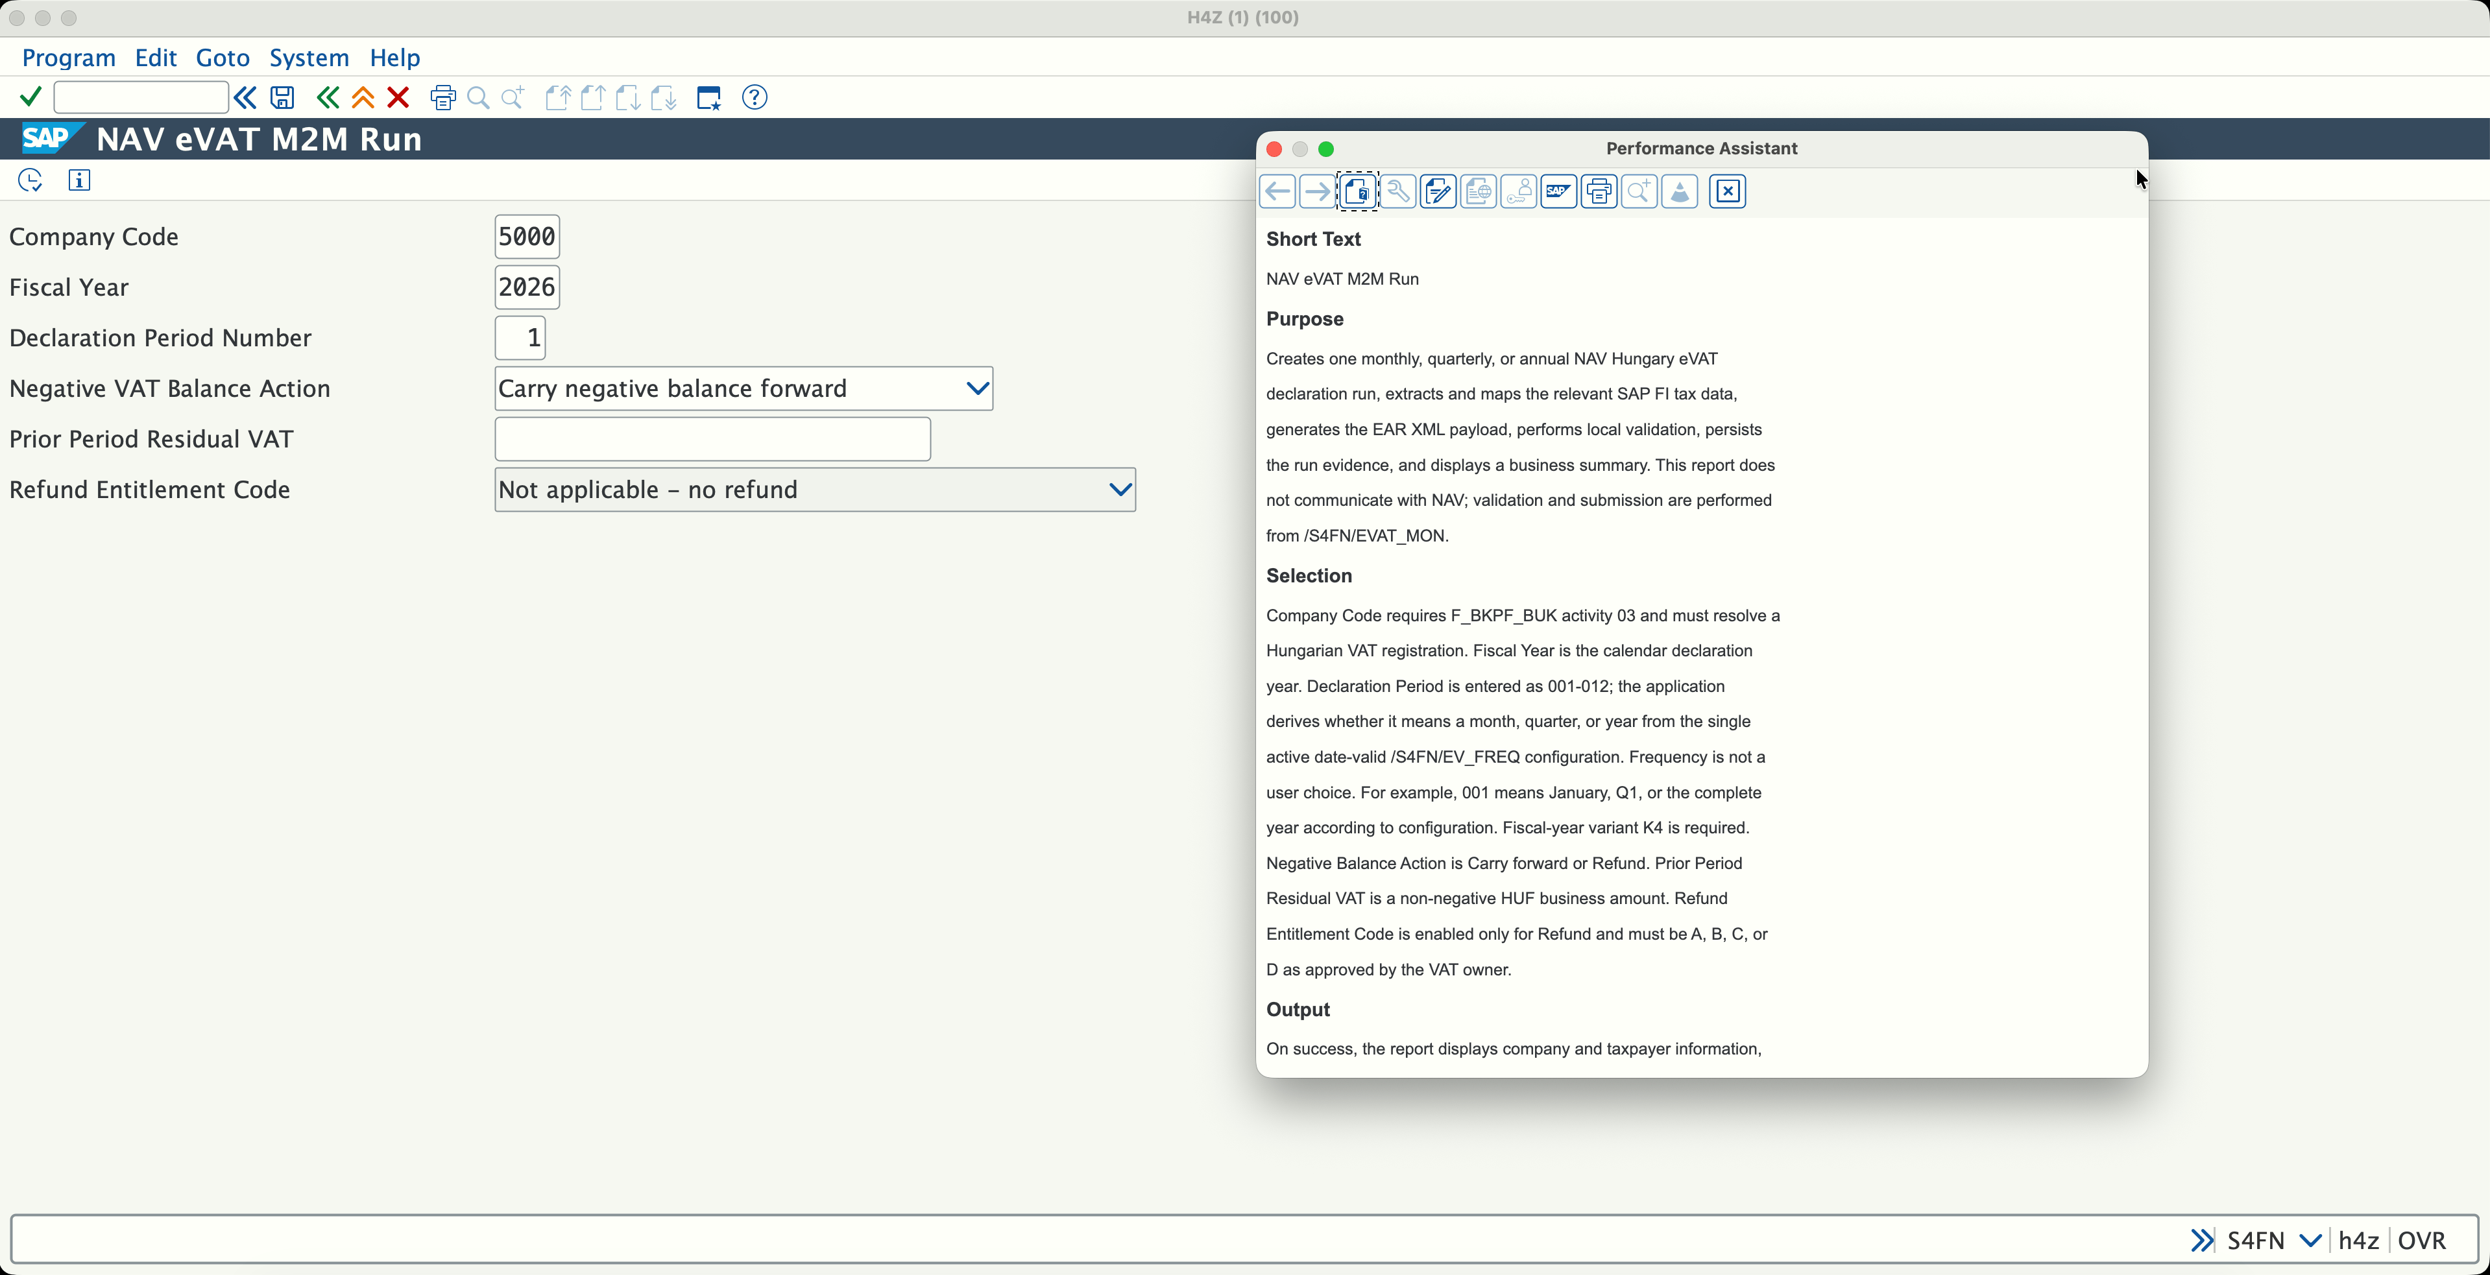This screenshot has height=1275, width=2490.
Task: Click Edit Documentation pencil icon
Action: coord(1438,191)
